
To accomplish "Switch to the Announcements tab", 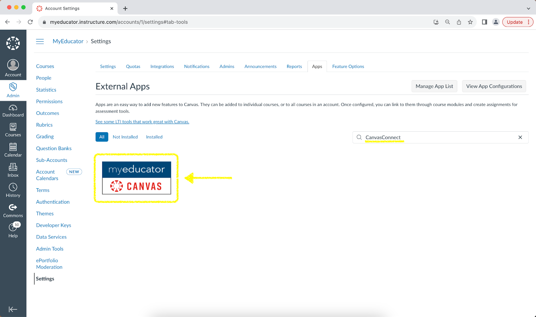I will click(260, 67).
